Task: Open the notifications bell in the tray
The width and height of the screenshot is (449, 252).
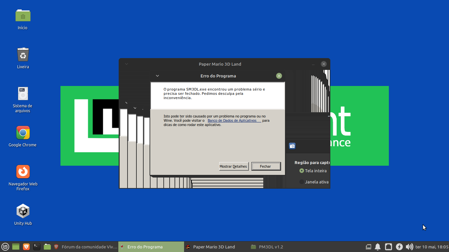Action: point(378,247)
